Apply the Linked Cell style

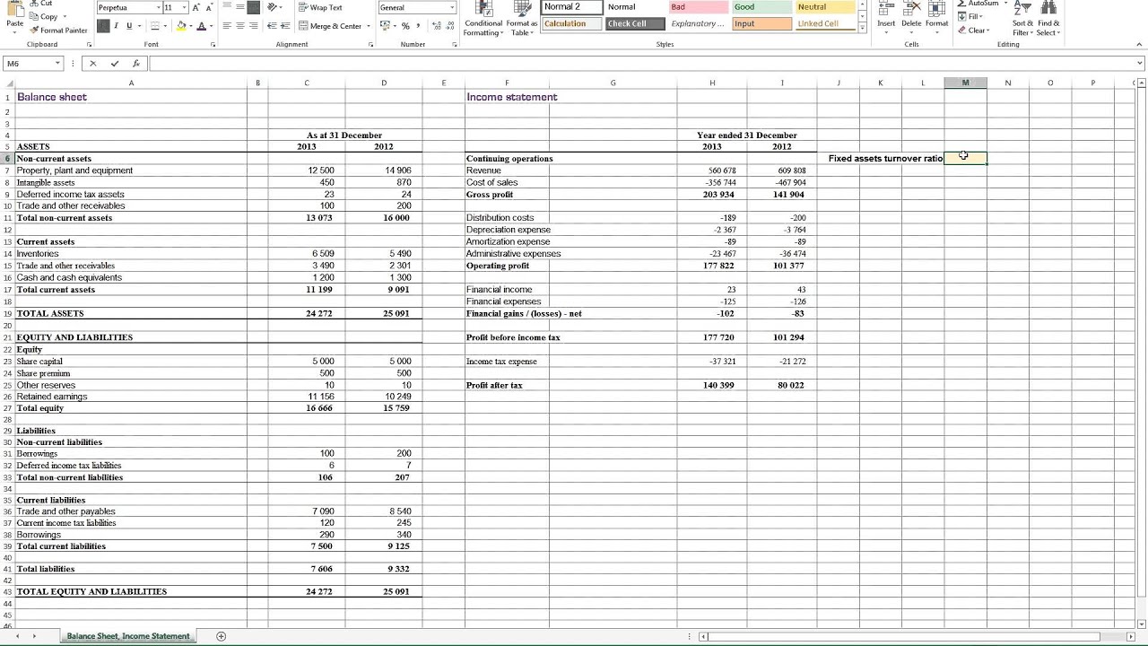pyautogui.click(x=824, y=23)
